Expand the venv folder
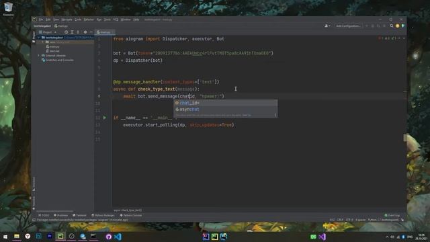This screenshot has height=242, width=430. coord(43,42)
